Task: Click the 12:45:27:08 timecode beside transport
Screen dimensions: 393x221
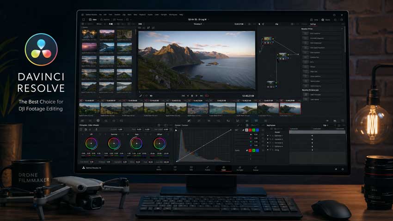Action: click(248, 96)
